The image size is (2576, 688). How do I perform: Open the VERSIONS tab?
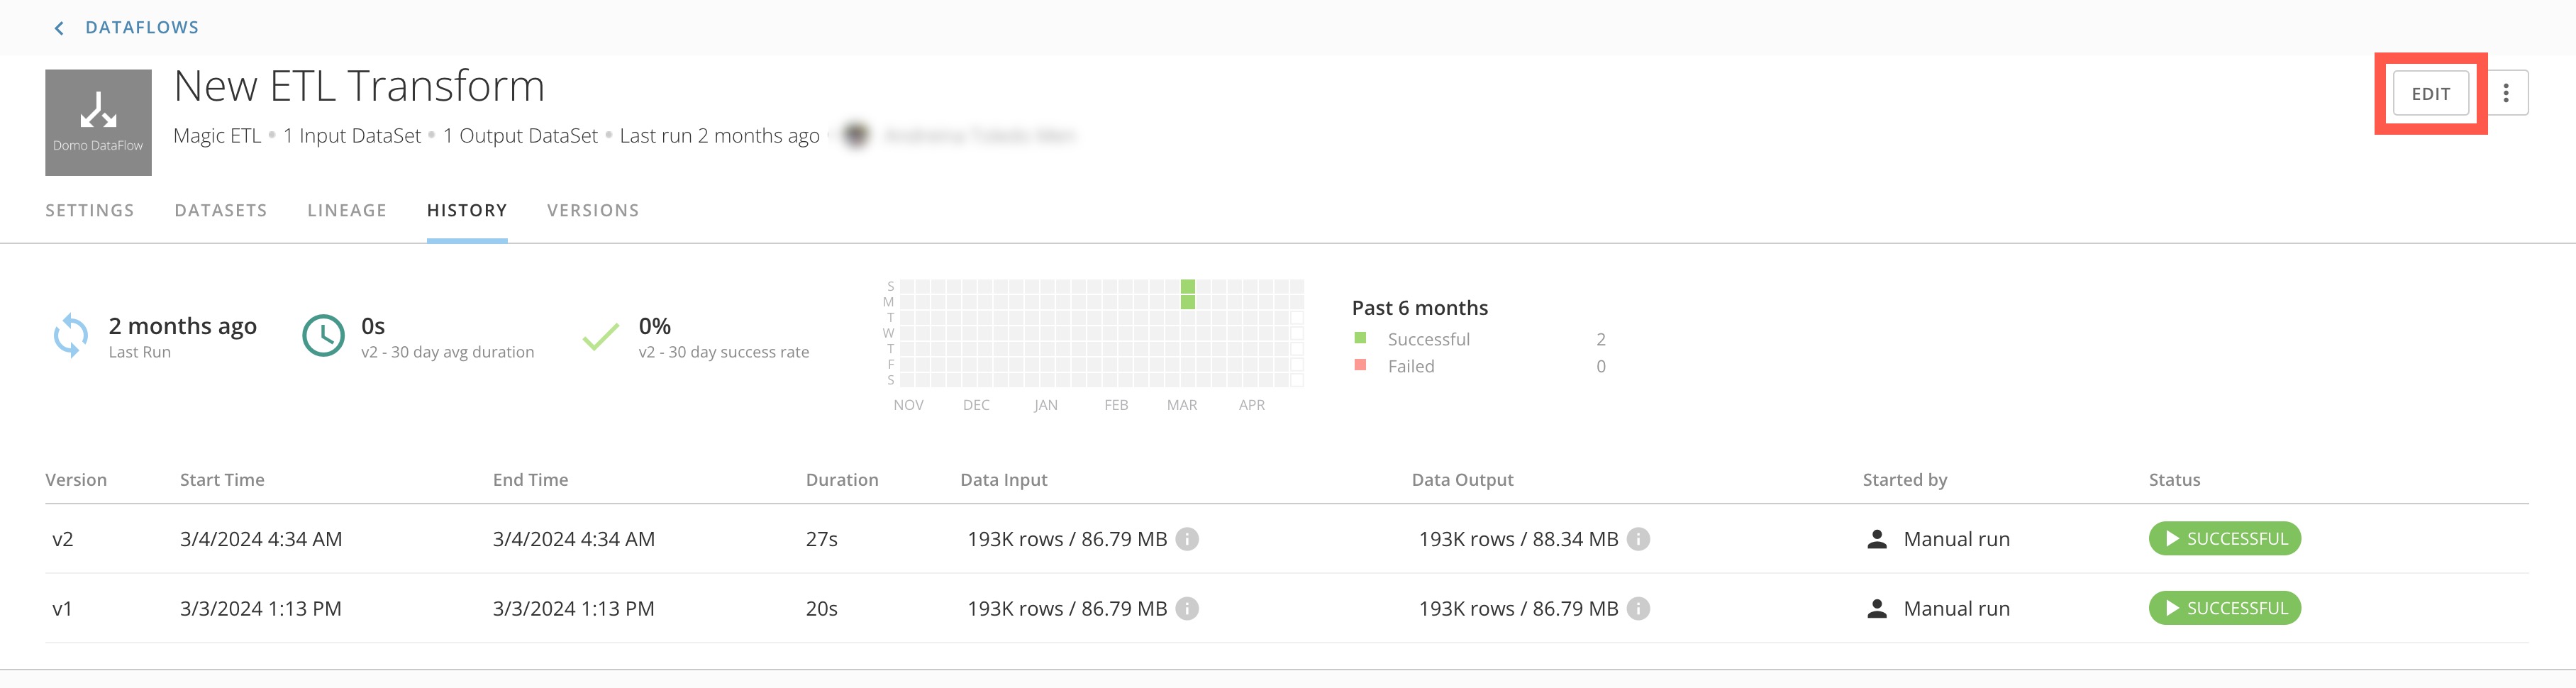tap(592, 210)
